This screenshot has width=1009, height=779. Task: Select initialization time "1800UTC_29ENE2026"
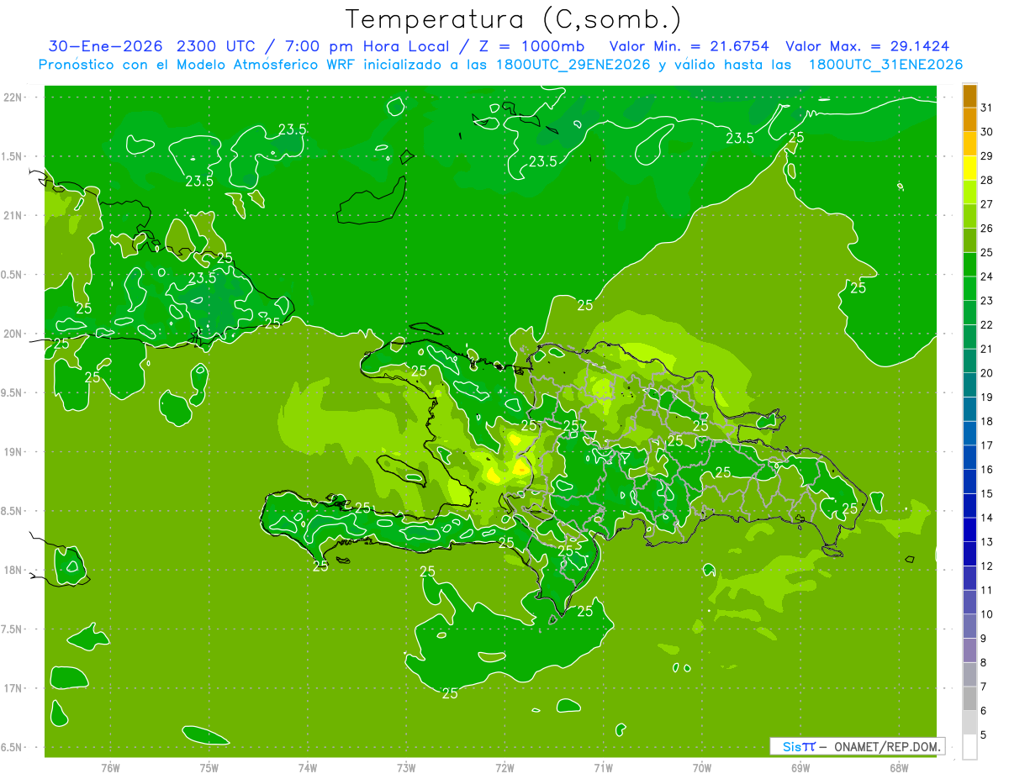pyautogui.click(x=573, y=65)
